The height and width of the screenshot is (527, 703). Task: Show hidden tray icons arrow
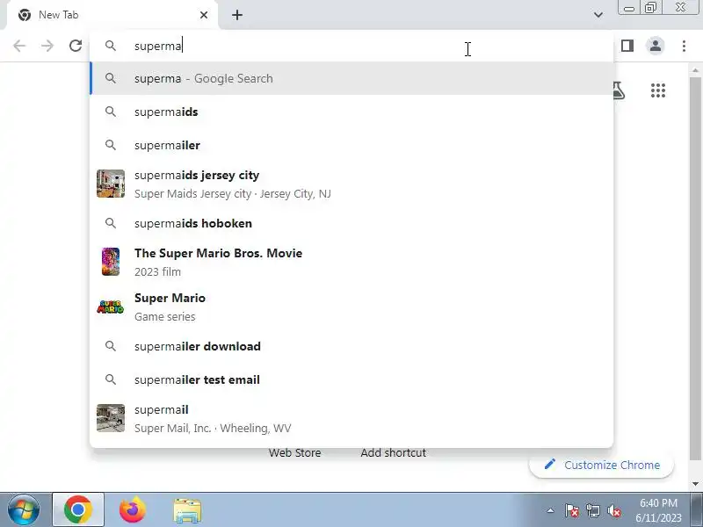[551, 510]
